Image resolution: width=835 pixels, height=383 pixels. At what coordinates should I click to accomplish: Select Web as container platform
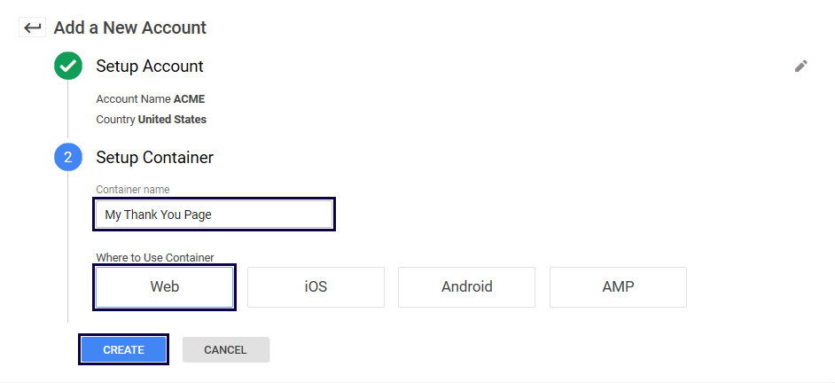(165, 287)
